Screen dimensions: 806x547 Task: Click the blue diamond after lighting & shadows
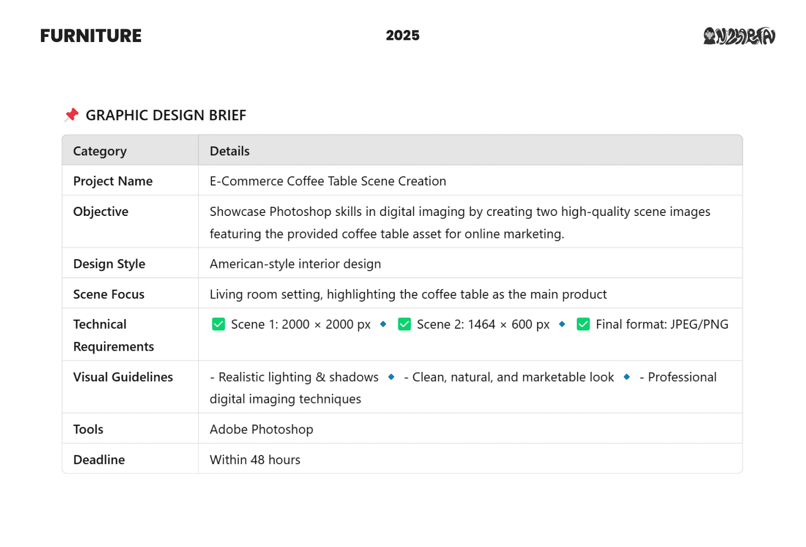pos(391,377)
